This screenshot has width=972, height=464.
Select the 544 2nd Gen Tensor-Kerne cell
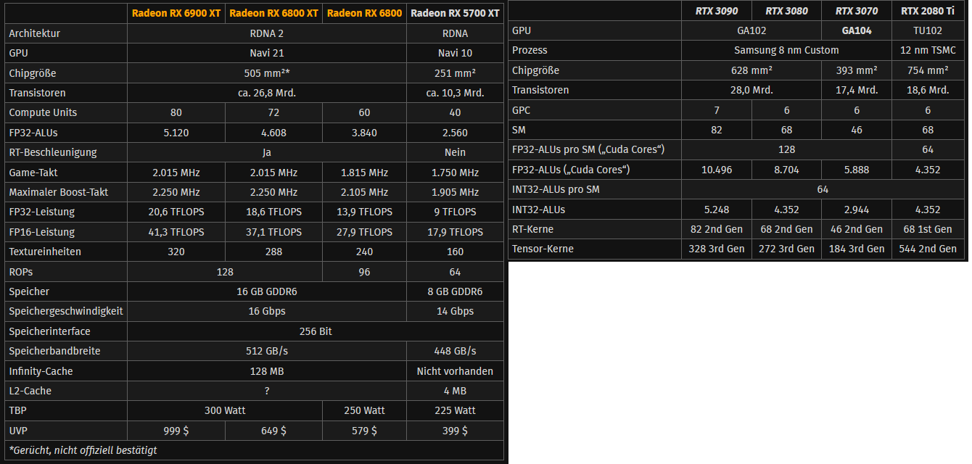click(928, 249)
